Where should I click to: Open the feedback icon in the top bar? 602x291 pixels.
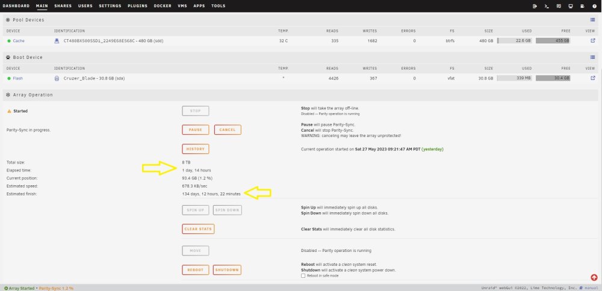[559, 6]
